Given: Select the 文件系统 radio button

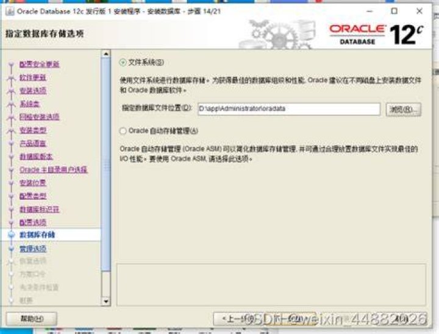Looking at the screenshot, I should (123, 62).
